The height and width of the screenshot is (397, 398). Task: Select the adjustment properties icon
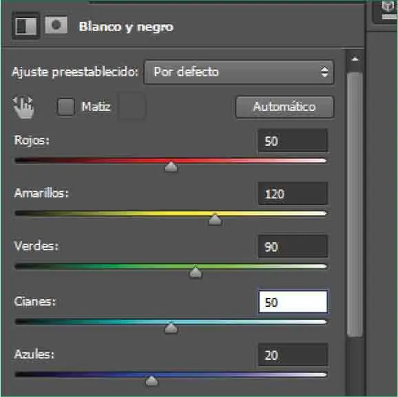click(x=25, y=25)
